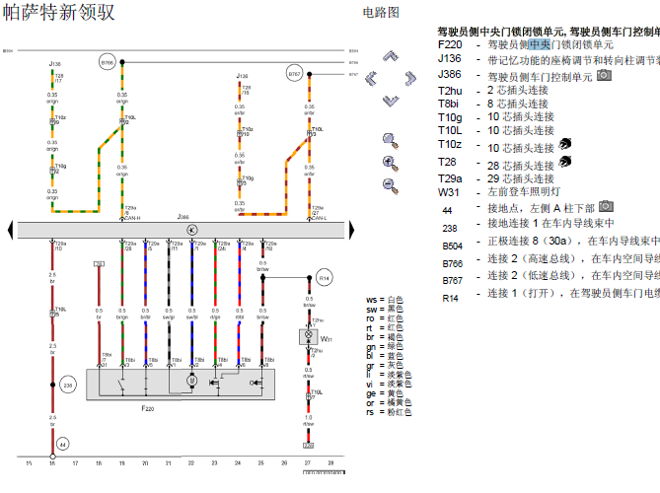The image size is (660, 493).
Task: Click the CAN-L pin label T29a/27
Action: click(x=319, y=213)
